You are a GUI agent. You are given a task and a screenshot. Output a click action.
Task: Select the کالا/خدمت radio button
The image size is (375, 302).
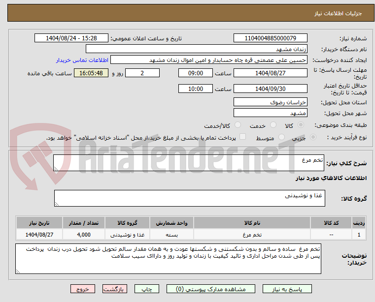click(x=238, y=125)
